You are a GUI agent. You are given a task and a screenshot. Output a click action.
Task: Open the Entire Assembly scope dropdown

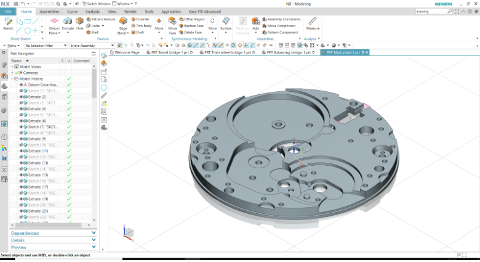pyautogui.click(x=92, y=46)
